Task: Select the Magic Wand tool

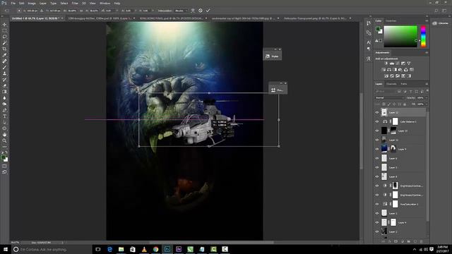Action: click(4, 43)
